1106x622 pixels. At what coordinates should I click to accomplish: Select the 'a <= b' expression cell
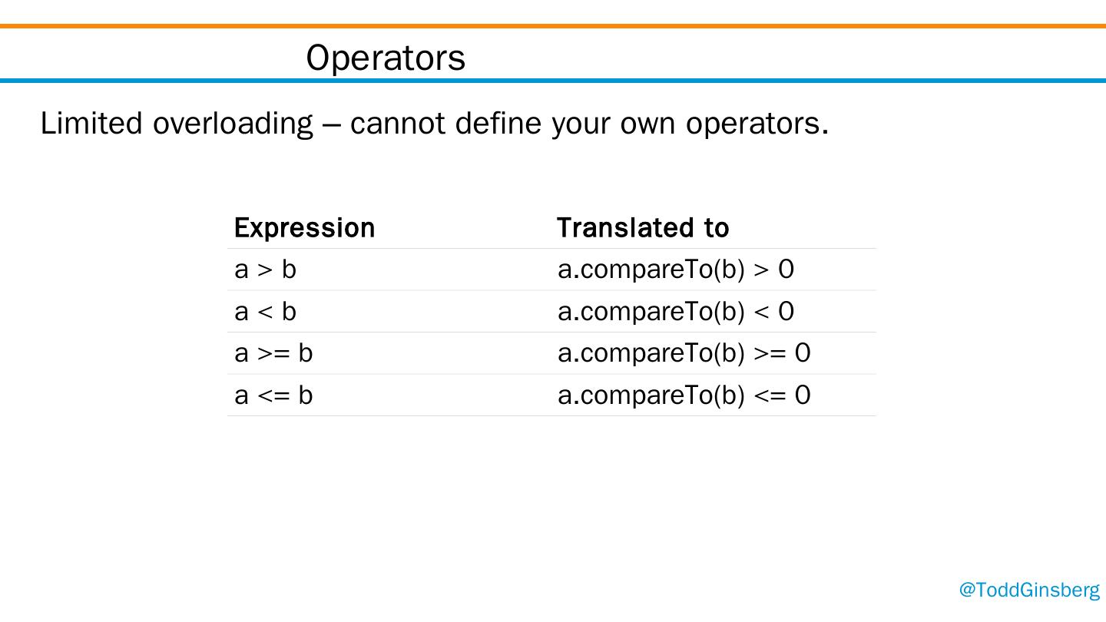(x=273, y=395)
